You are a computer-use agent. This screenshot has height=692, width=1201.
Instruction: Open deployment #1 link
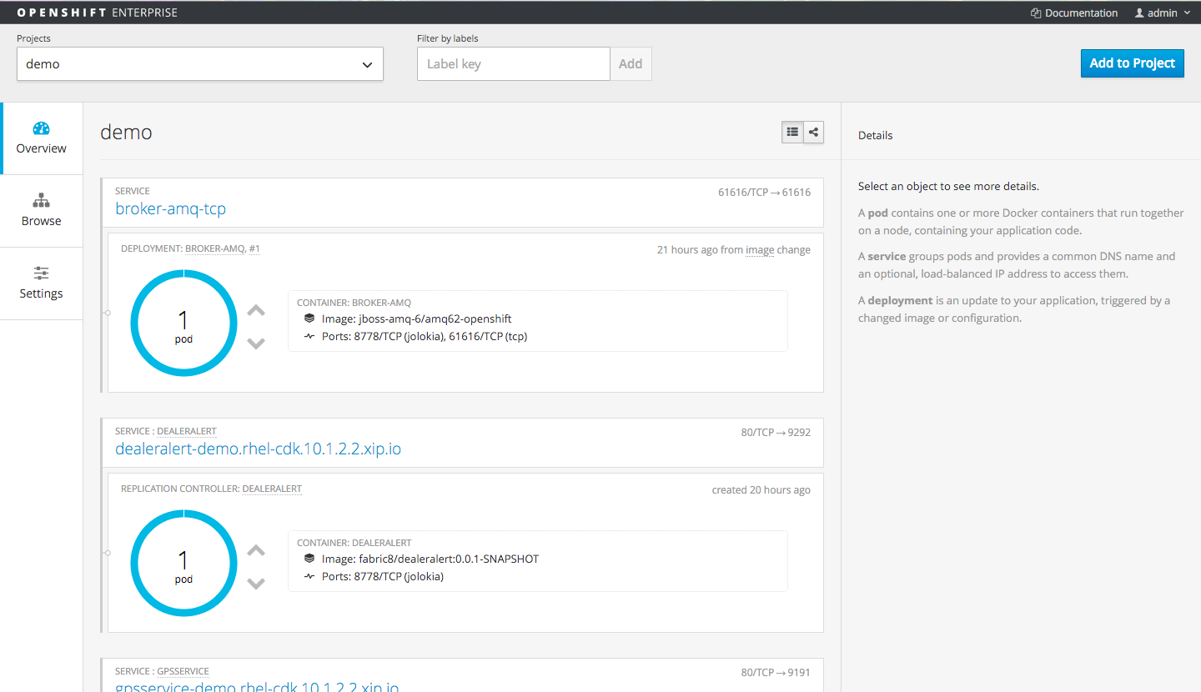tap(254, 248)
